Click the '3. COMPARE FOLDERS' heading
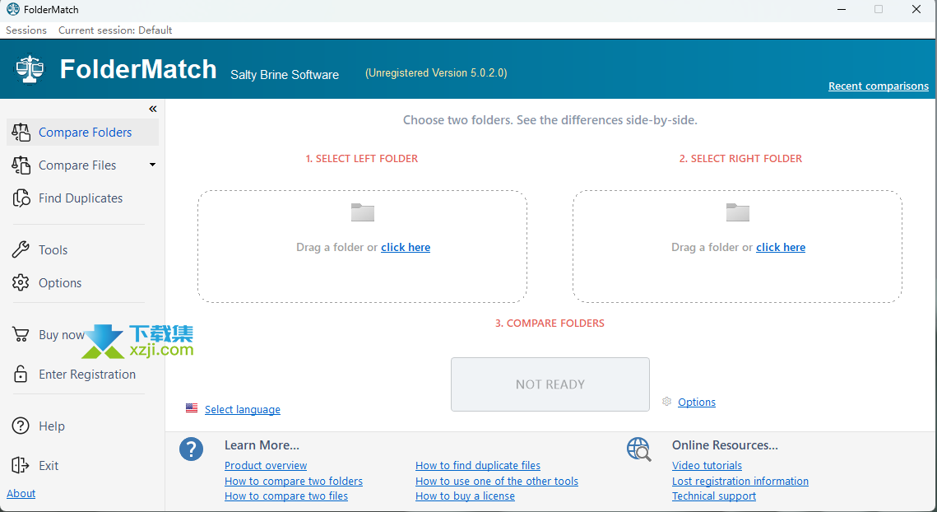 [x=550, y=323]
